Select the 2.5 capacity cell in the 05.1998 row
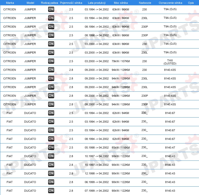 (x=71, y=148)
